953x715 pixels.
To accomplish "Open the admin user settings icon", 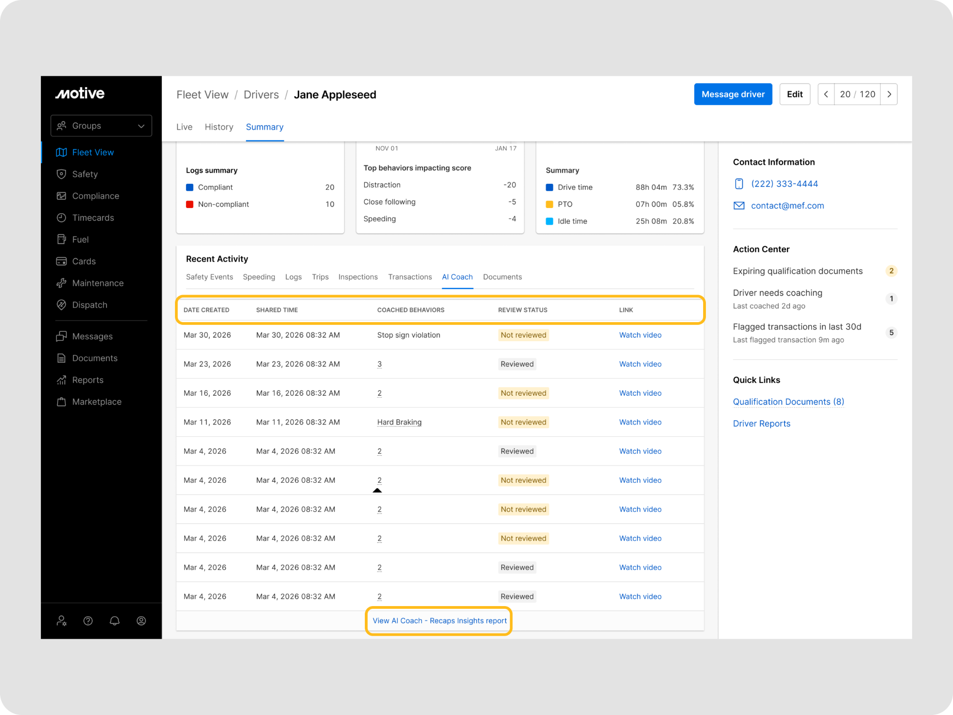I will (x=61, y=621).
